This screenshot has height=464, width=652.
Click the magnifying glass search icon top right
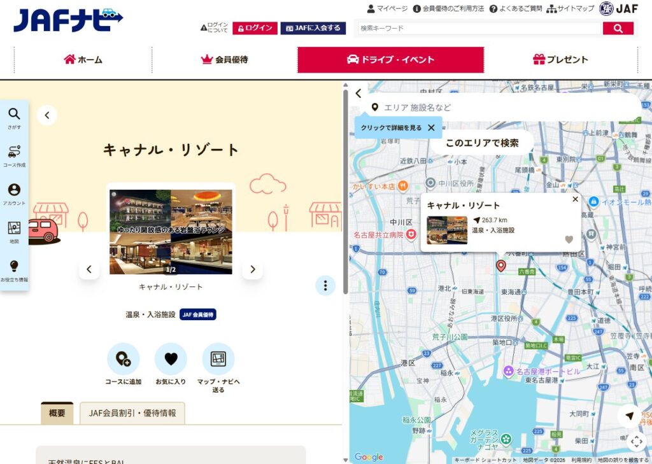click(x=618, y=28)
